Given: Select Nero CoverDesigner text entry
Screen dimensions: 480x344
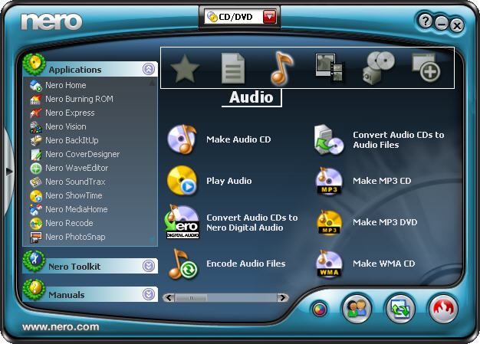Looking at the screenshot, I should (82, 154).
